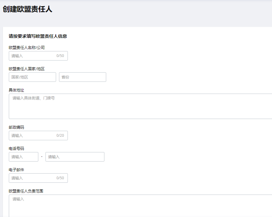The height and width of the screenshot is (217, 272).
Task: Focus the 电子邮件 email input field
Action: [38, 178]
